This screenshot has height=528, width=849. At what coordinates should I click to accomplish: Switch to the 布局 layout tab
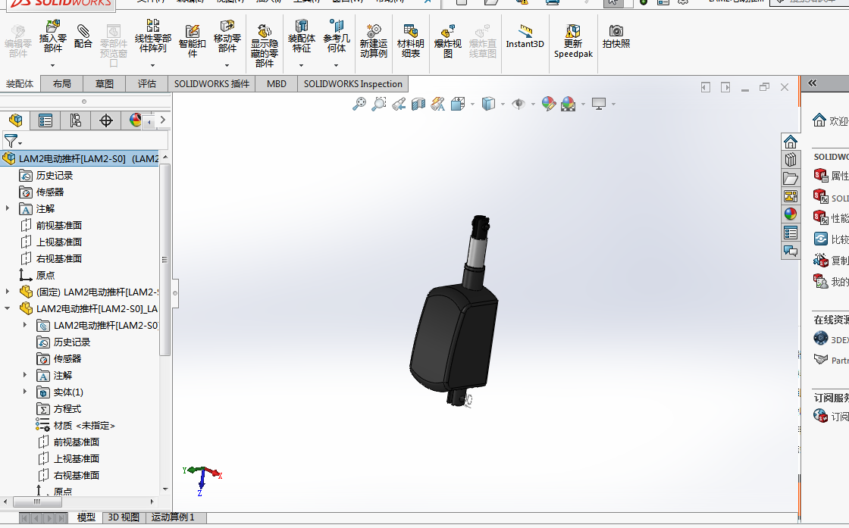pos(61,84)
